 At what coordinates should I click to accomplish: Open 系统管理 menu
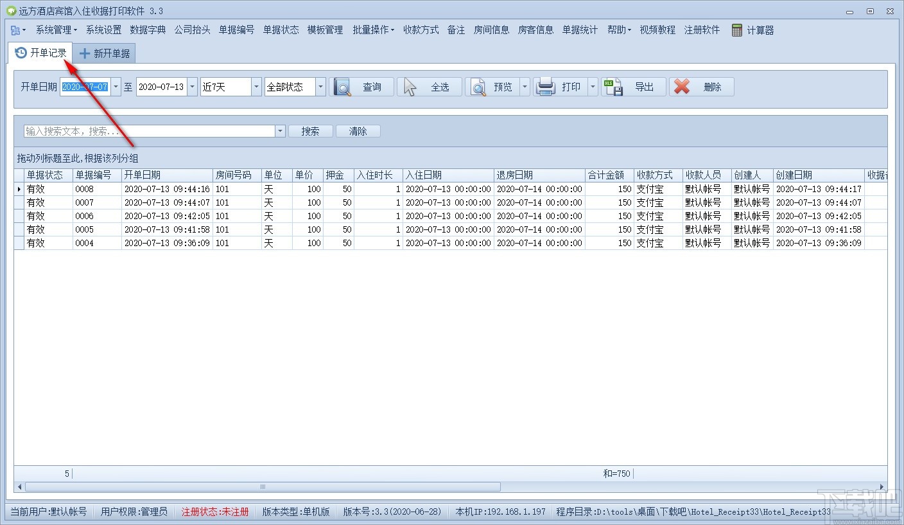click(56, 30)
